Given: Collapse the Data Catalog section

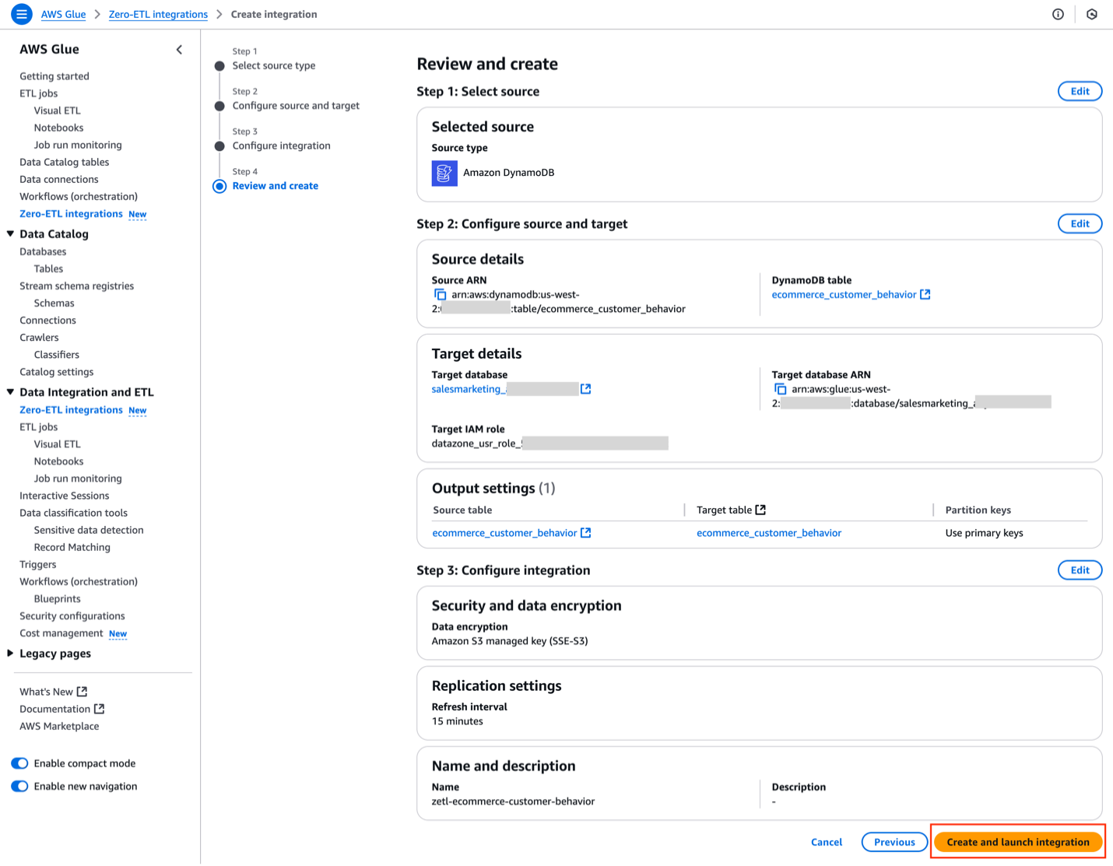Looking at the screenshot, I should pos(10,233).
